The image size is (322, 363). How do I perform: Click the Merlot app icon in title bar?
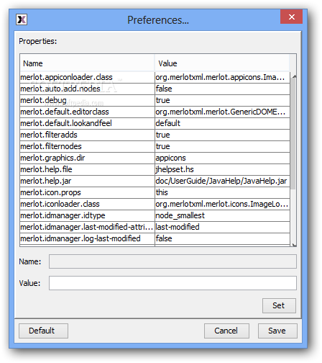point(22,19)
